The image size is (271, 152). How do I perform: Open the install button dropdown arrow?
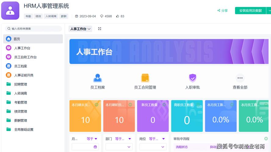pos(269,11)
